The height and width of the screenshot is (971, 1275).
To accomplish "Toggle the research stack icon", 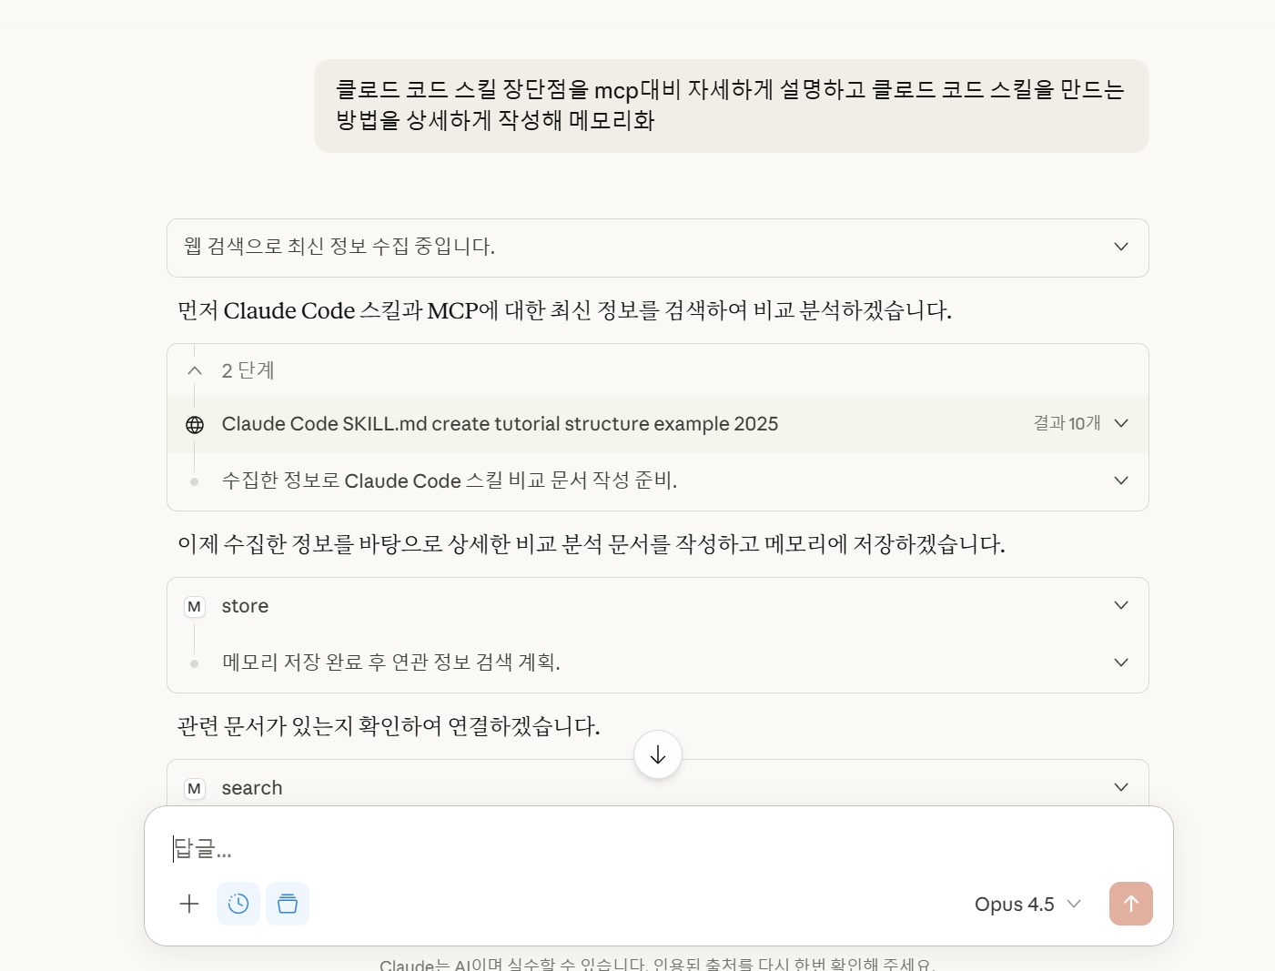I will click(x=288, y=904).
